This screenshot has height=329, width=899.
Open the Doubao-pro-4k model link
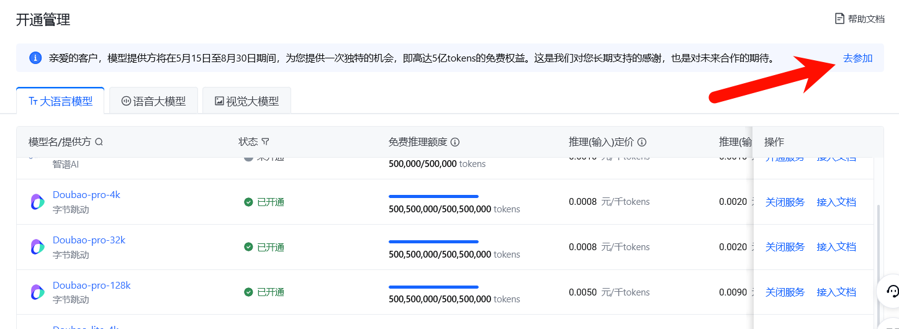pos(86,195)
